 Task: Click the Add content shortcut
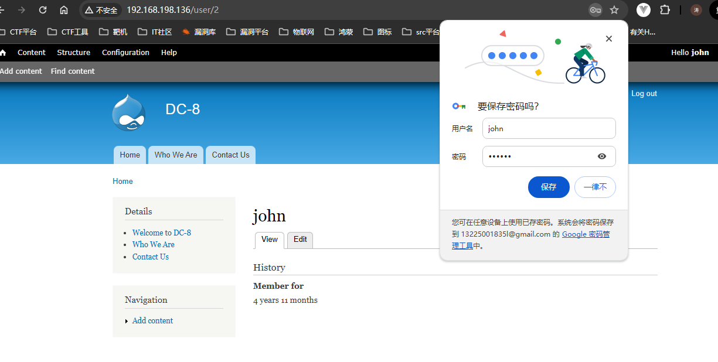point(21,71)
